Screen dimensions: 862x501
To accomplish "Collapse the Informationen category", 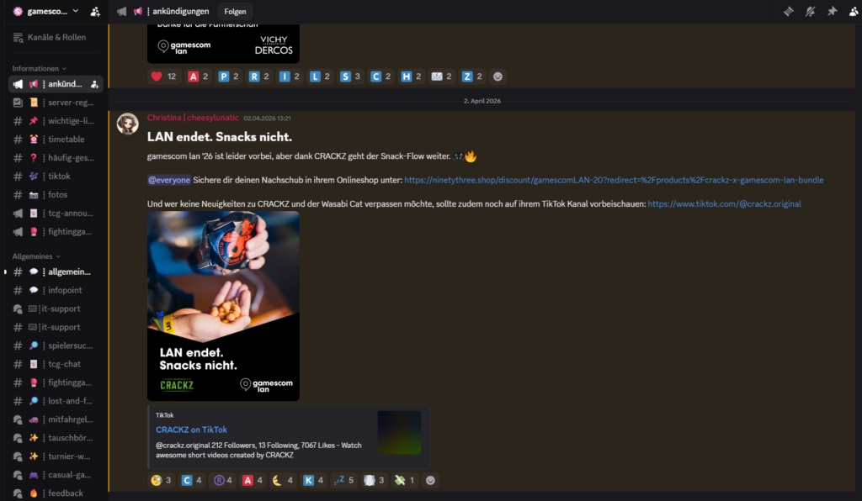I will [x=39, y=69].
